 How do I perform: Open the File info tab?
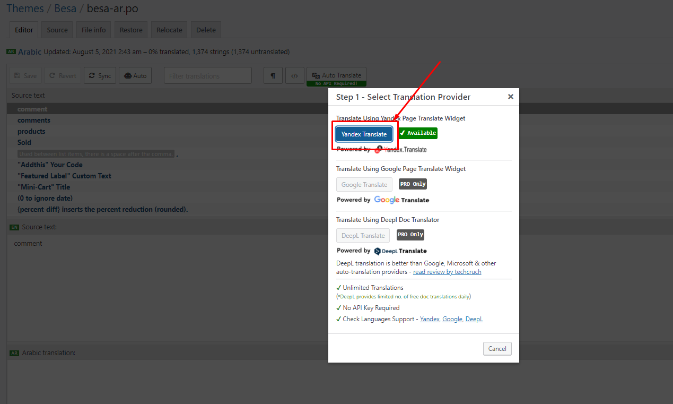[x=94, y=30]
